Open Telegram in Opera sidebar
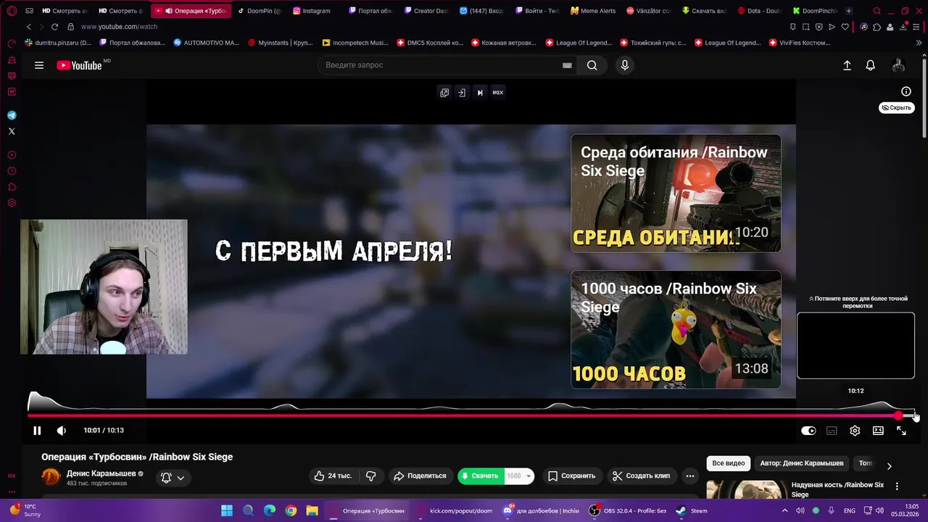This screenshot has width=928, height=522. (x=12, y=115)
